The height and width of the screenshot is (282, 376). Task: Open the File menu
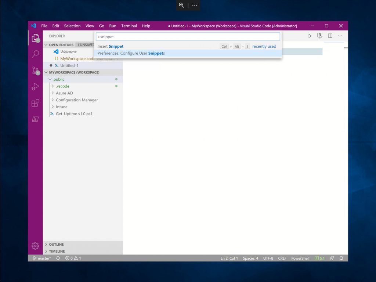click(x=44, y=26)
